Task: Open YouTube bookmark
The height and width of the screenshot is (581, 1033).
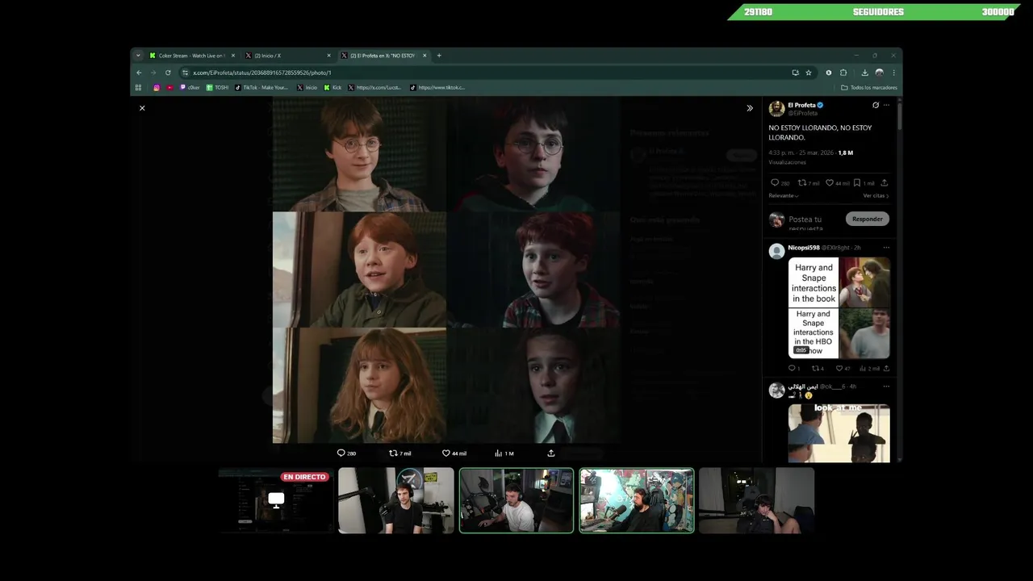Action: pyautogui.click(x=170, y=87)
